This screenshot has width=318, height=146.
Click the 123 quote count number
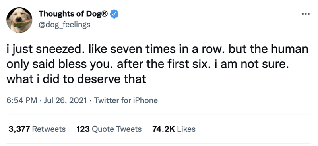tap(83, 129)
